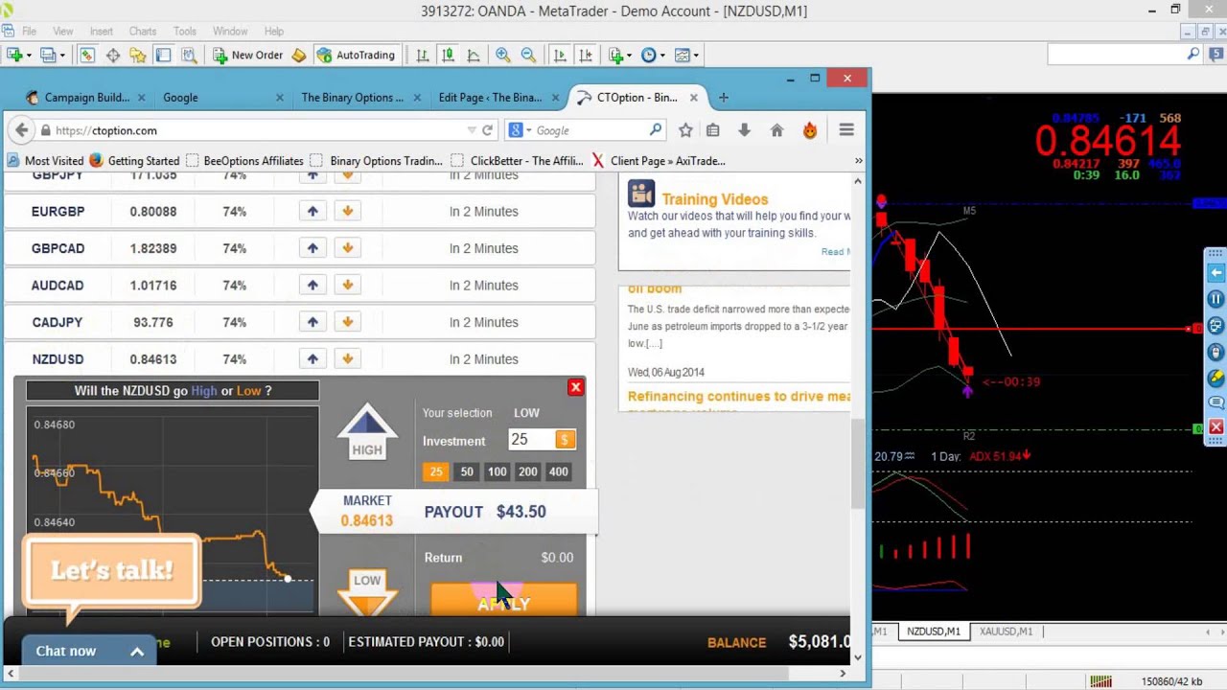Zoom in on the MetaTrader chart
This screenshot has width=1227, height=690.
[x=502, y=55]
